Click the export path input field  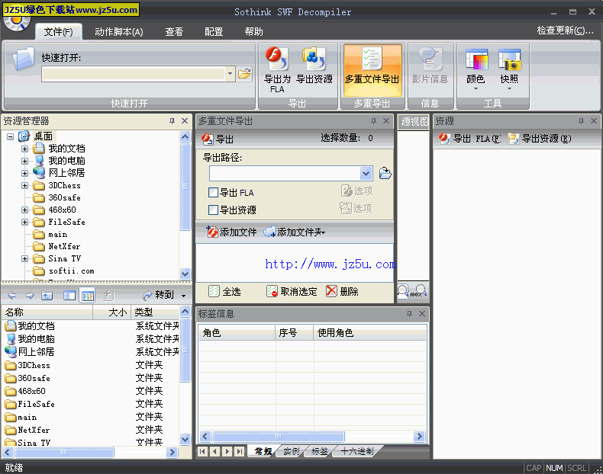(285, 174)
